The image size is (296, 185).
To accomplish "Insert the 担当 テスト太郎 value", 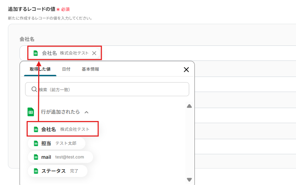I will pos(56,143).
